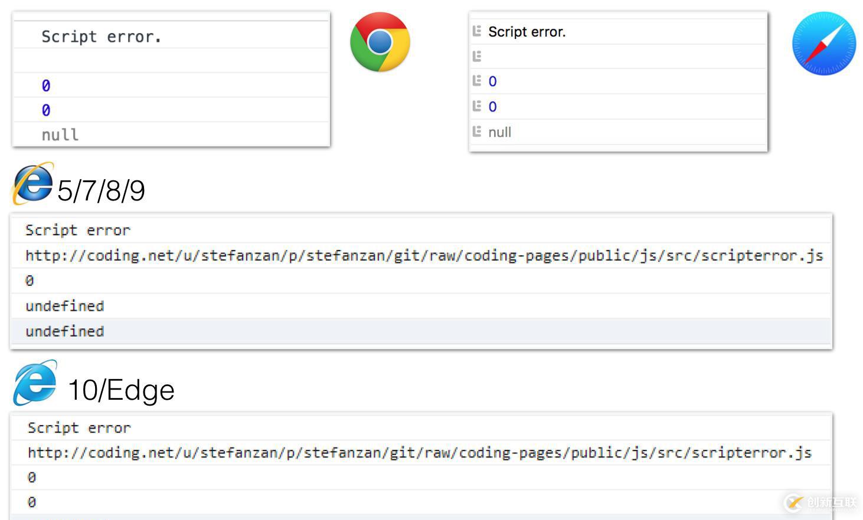Click log icon on the empty Safari row

(477, 57)
